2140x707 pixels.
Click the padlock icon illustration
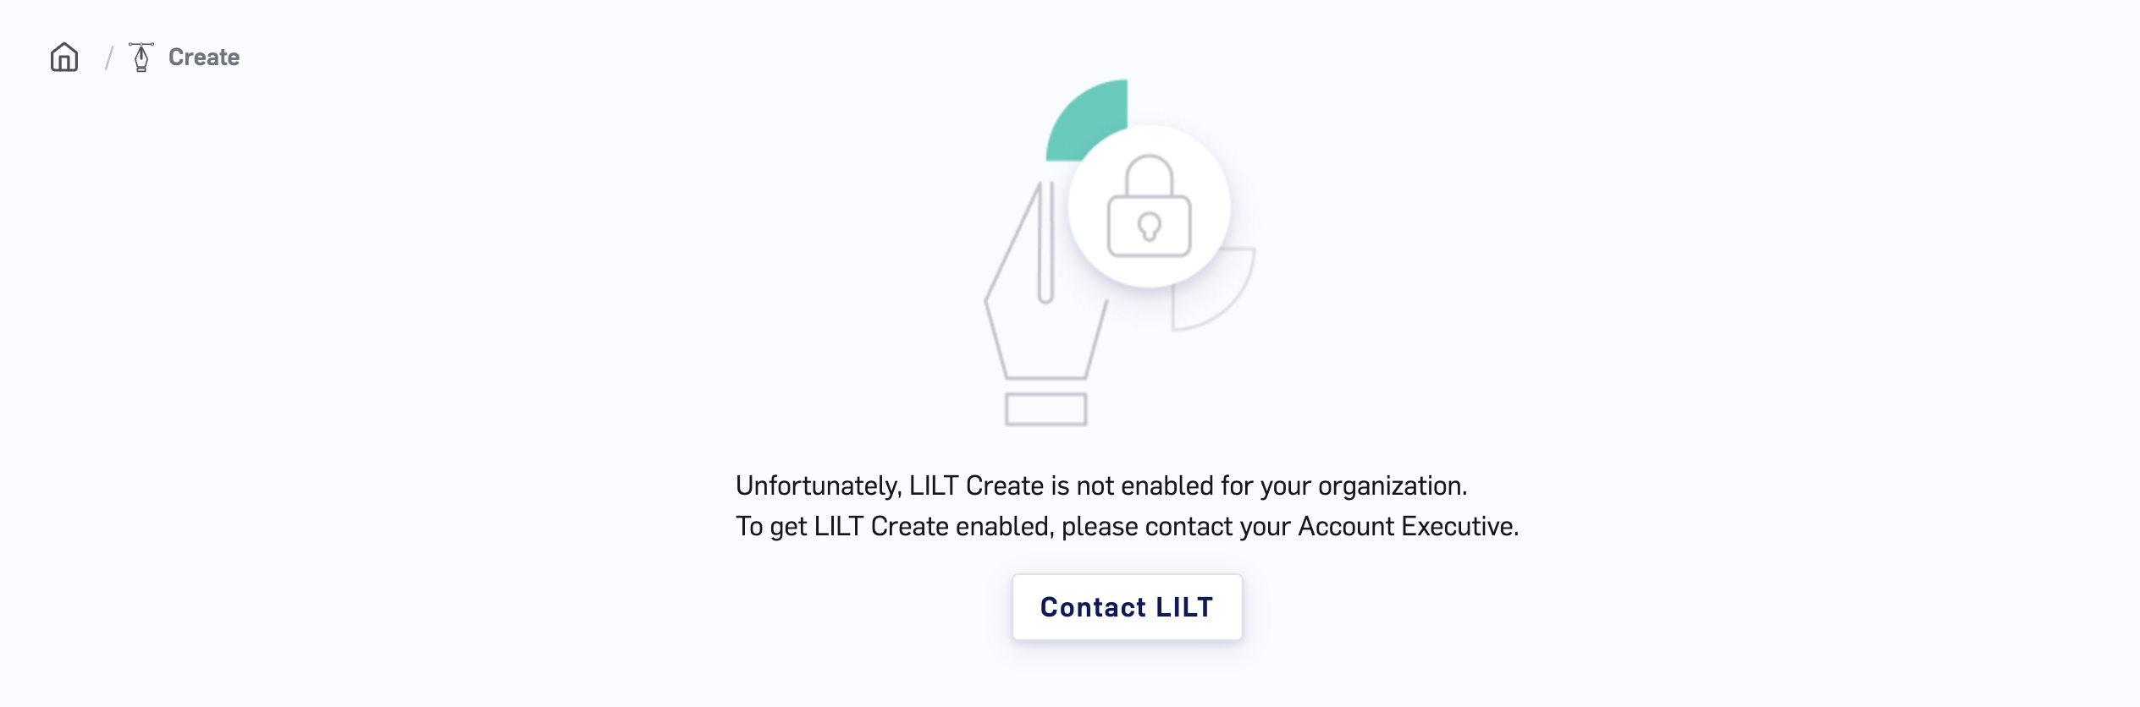pos(1149,206)
